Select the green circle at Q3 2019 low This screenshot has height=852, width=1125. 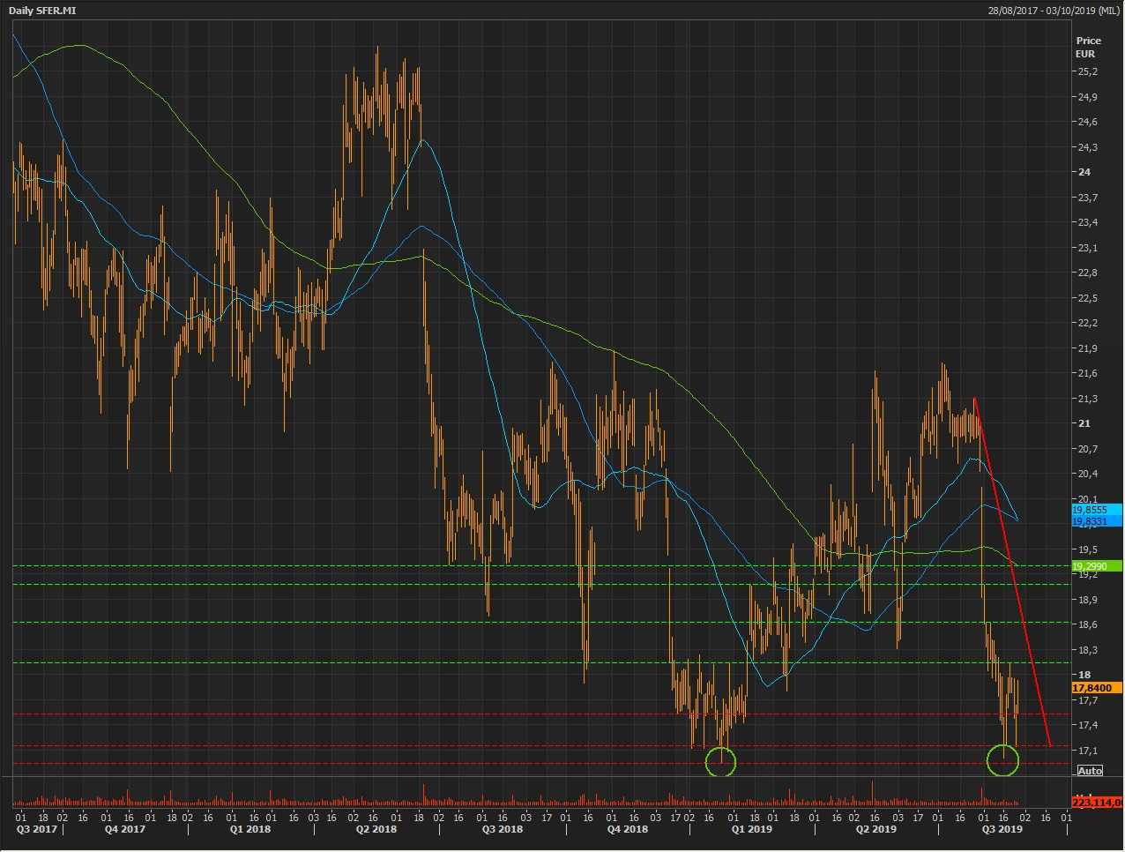pos(1002,759)
